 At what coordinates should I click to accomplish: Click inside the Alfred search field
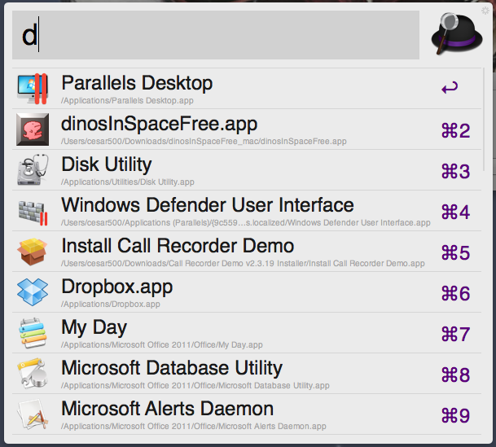(x=216, y=35)
